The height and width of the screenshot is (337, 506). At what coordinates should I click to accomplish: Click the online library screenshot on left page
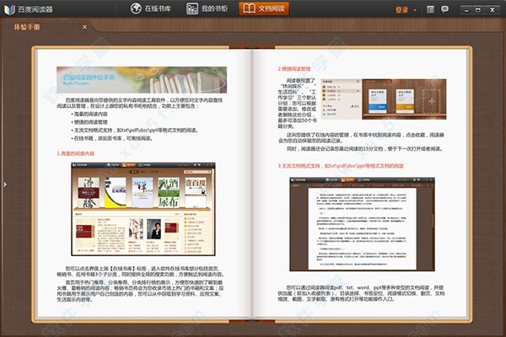[143, 209]
